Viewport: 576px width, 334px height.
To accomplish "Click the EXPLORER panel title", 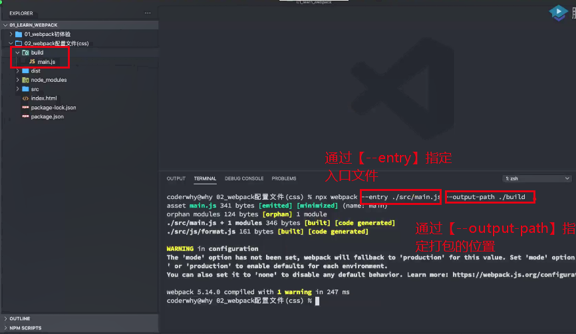I will pos(21,13).
